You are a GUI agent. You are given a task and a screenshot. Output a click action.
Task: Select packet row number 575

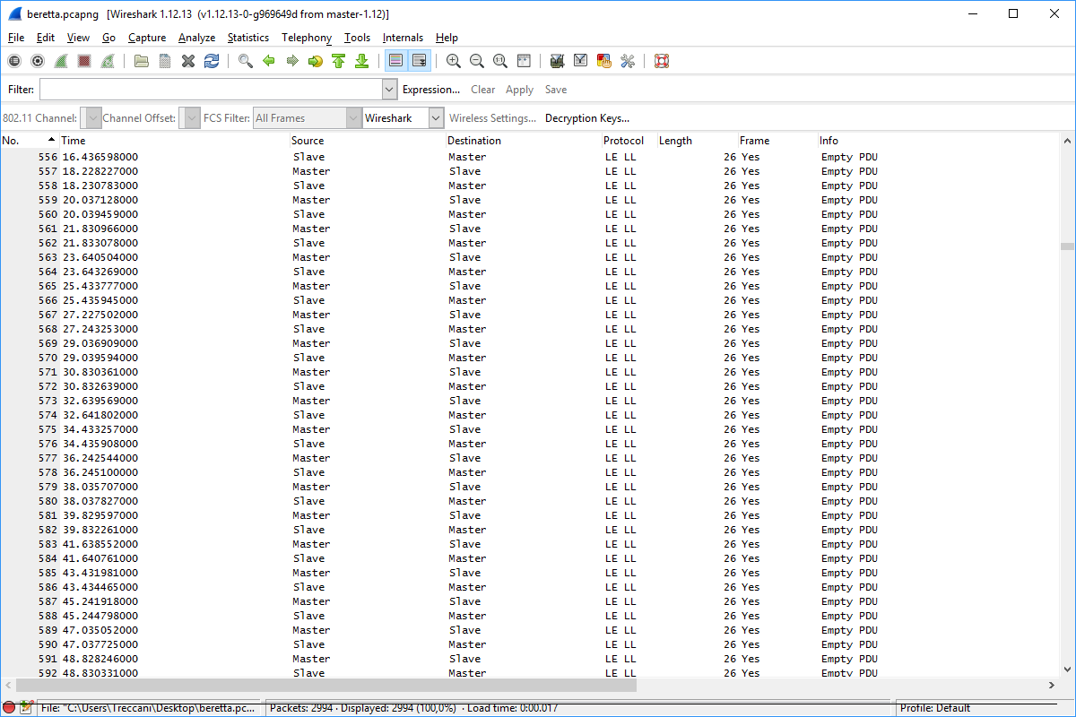click(x=530, y=429)
